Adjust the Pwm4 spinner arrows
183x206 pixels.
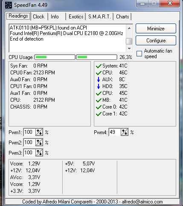tap(125, 132)
